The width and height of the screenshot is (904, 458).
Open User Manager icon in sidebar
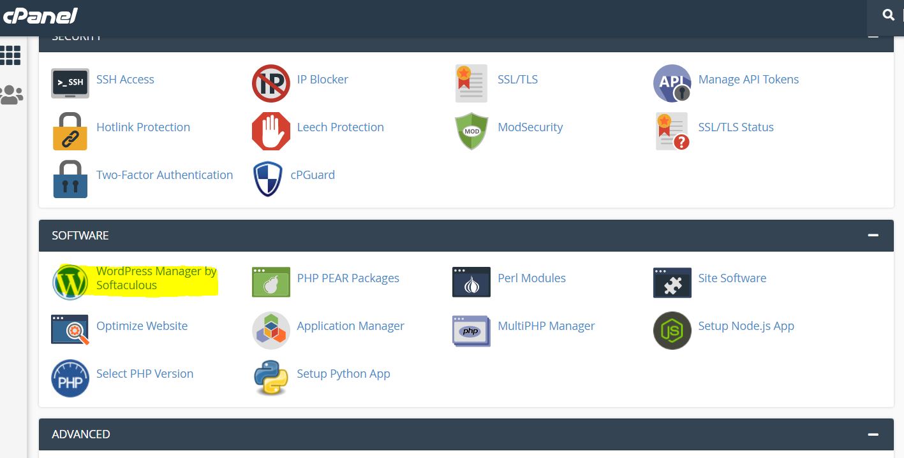click(11, 95)
